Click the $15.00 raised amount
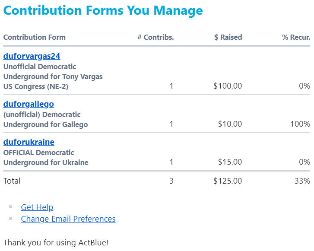Screen dimensions: 314x251 (230, 162)
